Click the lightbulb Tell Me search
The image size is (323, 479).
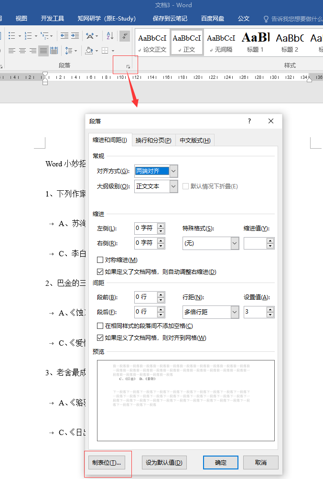point(266,19)
